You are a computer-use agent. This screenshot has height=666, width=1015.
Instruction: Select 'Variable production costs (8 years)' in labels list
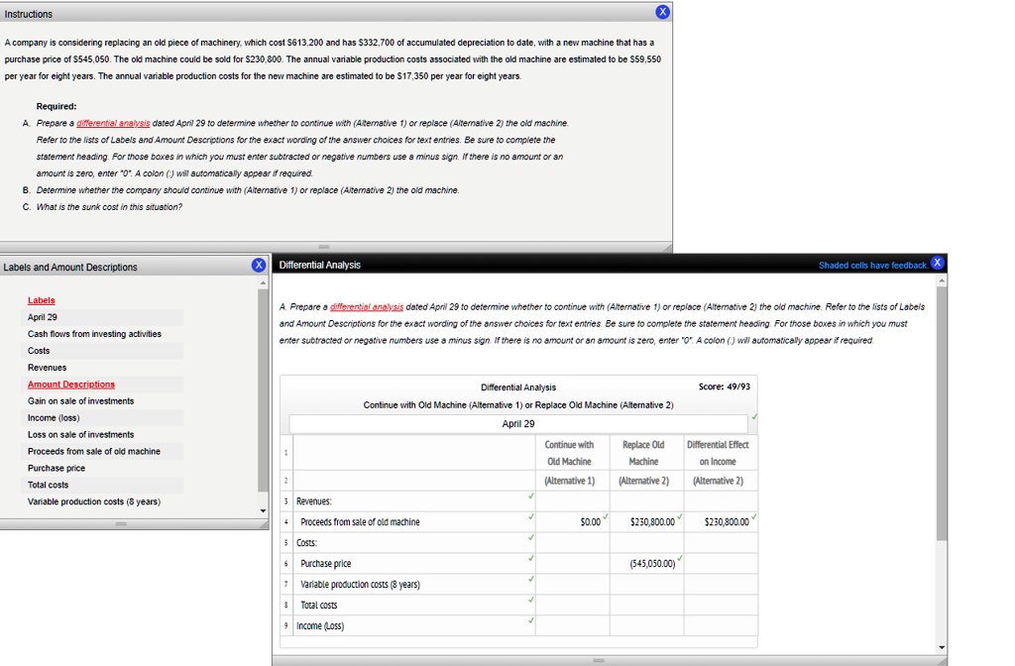(x=93, y=501)
